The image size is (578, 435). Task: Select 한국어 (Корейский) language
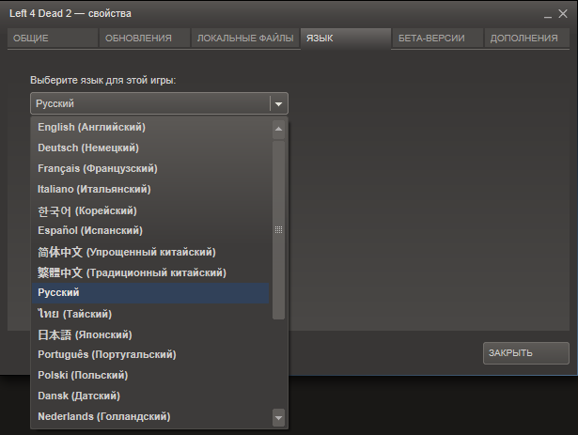click(x=86, y=210)
